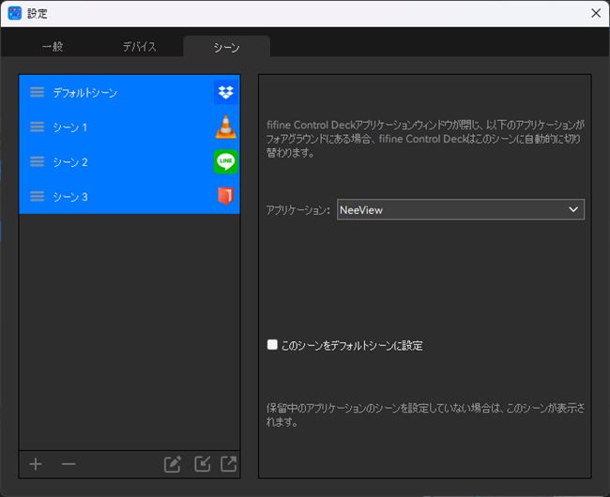Switch to the 一般 tab
Viewport: 610px width, 497px height.
click(53, 47)
